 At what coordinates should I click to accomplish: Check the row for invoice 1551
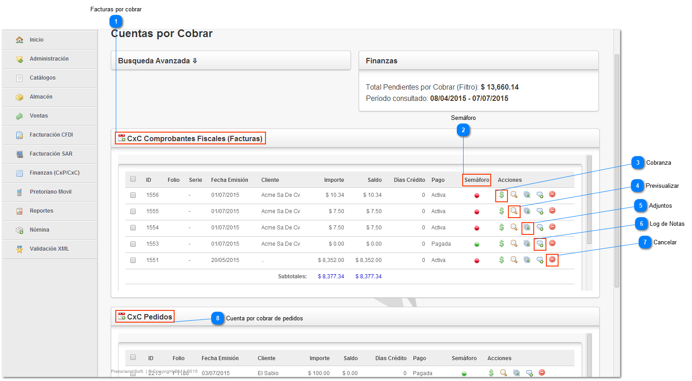[133, 260]
